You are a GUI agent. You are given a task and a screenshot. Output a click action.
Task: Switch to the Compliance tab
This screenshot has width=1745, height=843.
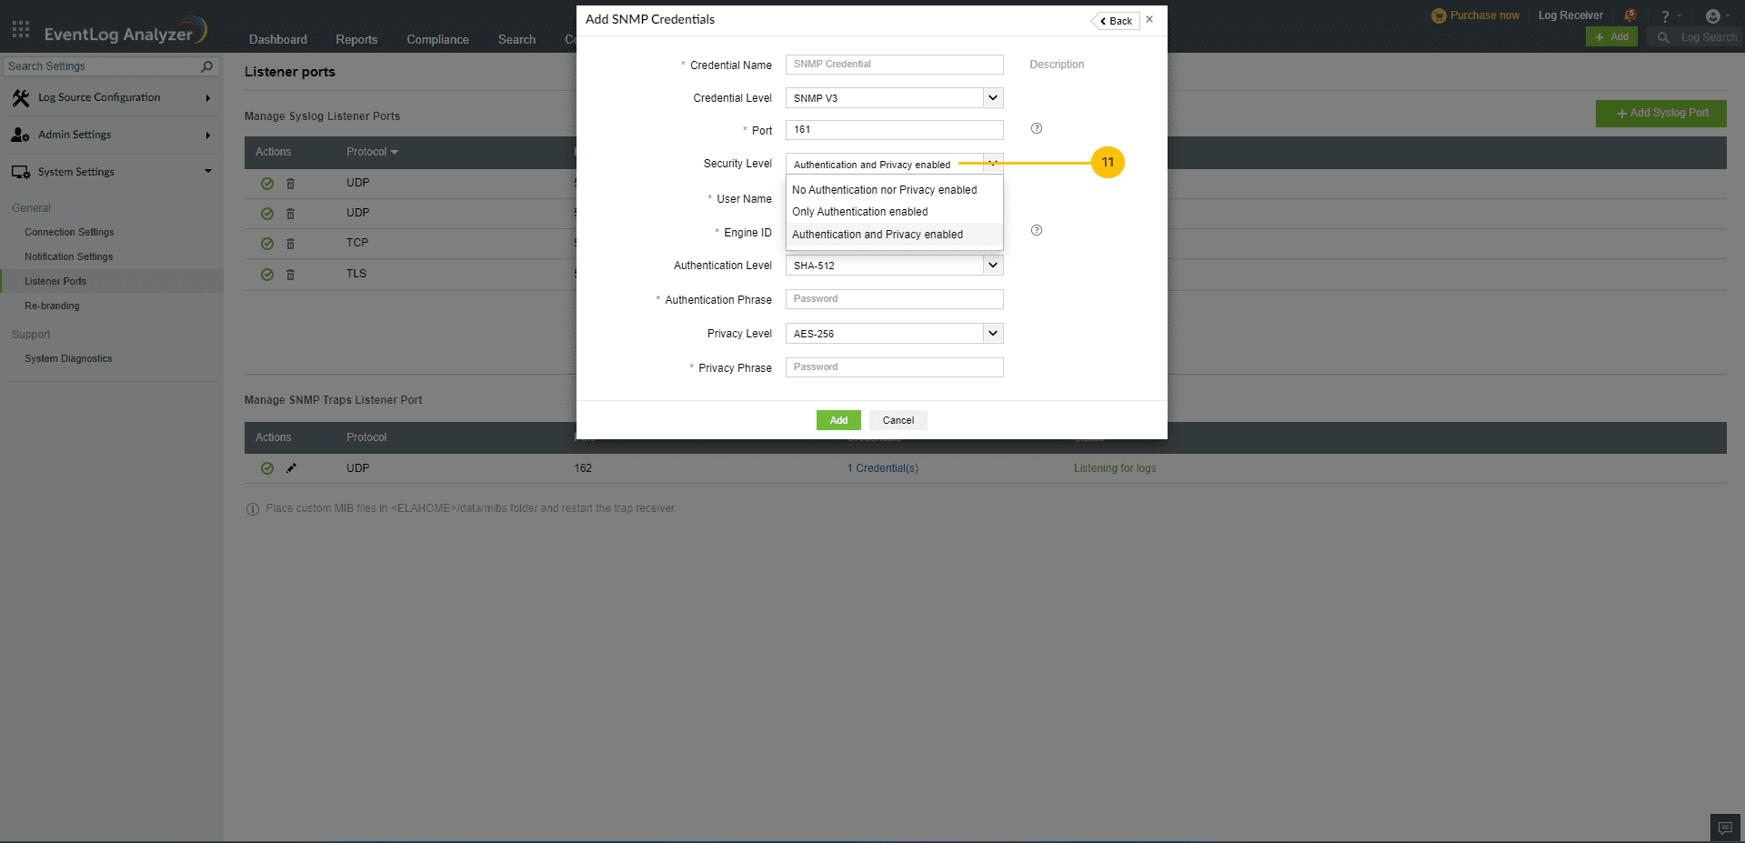pos(437,39)
